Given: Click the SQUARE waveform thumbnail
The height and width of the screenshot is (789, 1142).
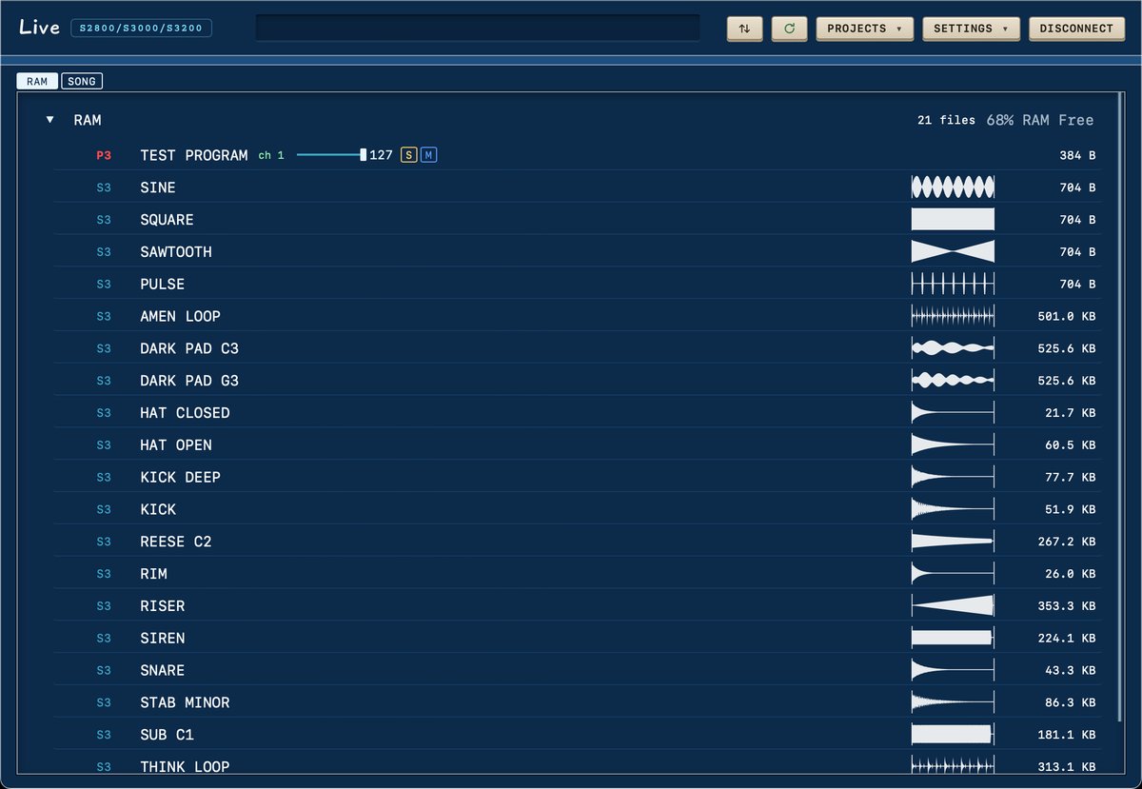Looking at the screenshot, I should [953, 220].
